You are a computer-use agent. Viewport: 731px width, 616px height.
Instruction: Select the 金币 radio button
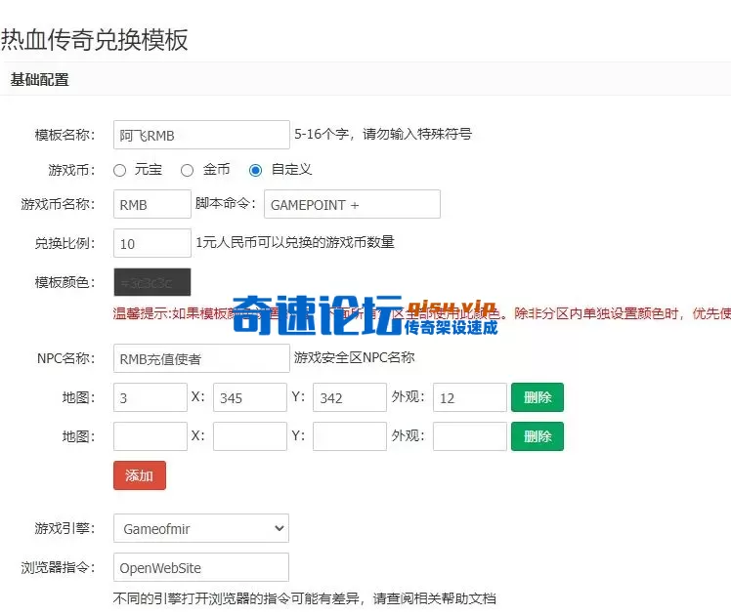[187, 170]
